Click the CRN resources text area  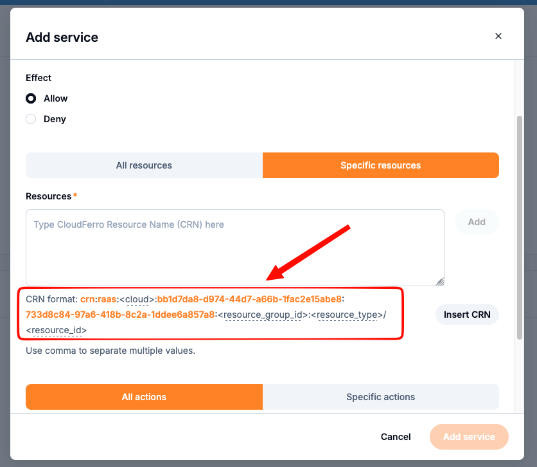(x=235, y=248)
